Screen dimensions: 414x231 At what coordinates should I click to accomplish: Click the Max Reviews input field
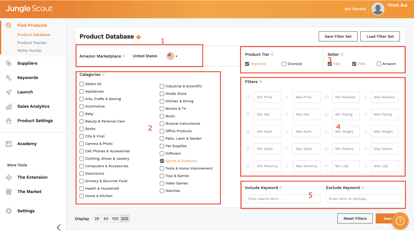(x=384, y=97)
